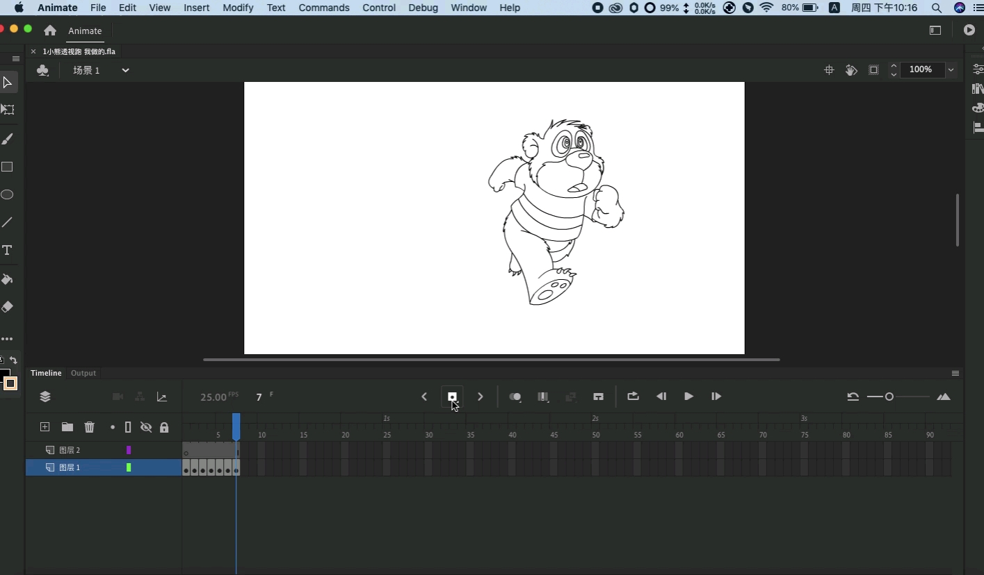Step forward one frame

point(716,397)
